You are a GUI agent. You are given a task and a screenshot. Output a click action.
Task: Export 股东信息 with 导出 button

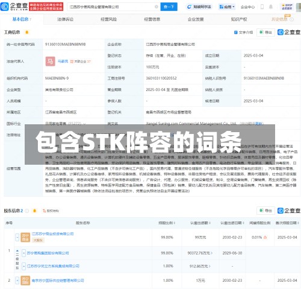(x=265, y=211)
